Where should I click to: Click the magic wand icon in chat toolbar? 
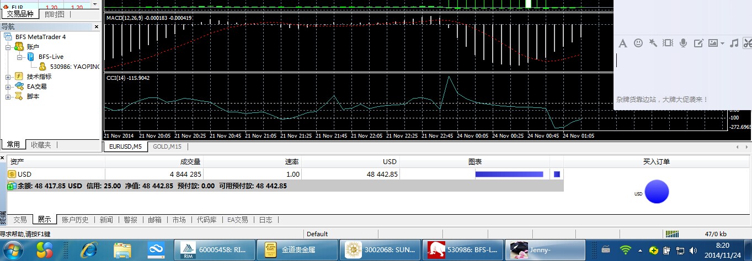(x=653, y=43)
